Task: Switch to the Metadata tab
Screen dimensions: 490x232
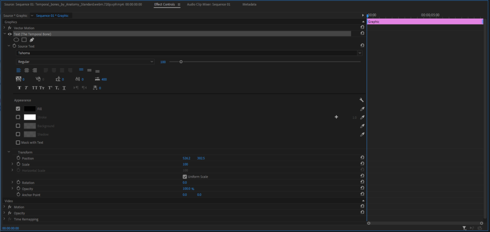Action: (x=249, y=5)
